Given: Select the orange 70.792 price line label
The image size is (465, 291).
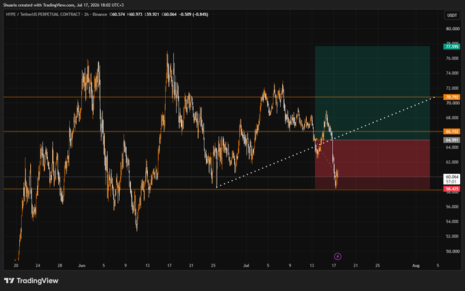Looking at the screenshot, I should (x=452, y=97).
